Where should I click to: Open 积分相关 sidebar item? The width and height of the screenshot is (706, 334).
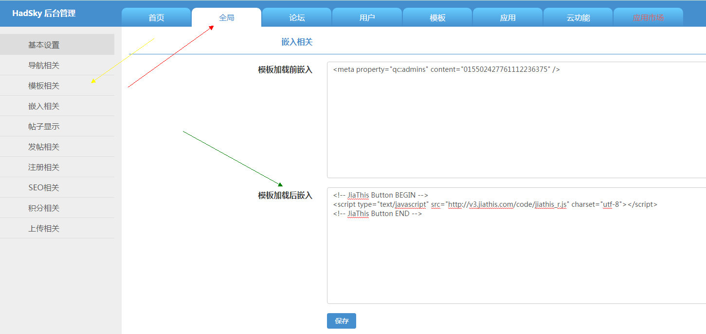[x=57, y=208]
